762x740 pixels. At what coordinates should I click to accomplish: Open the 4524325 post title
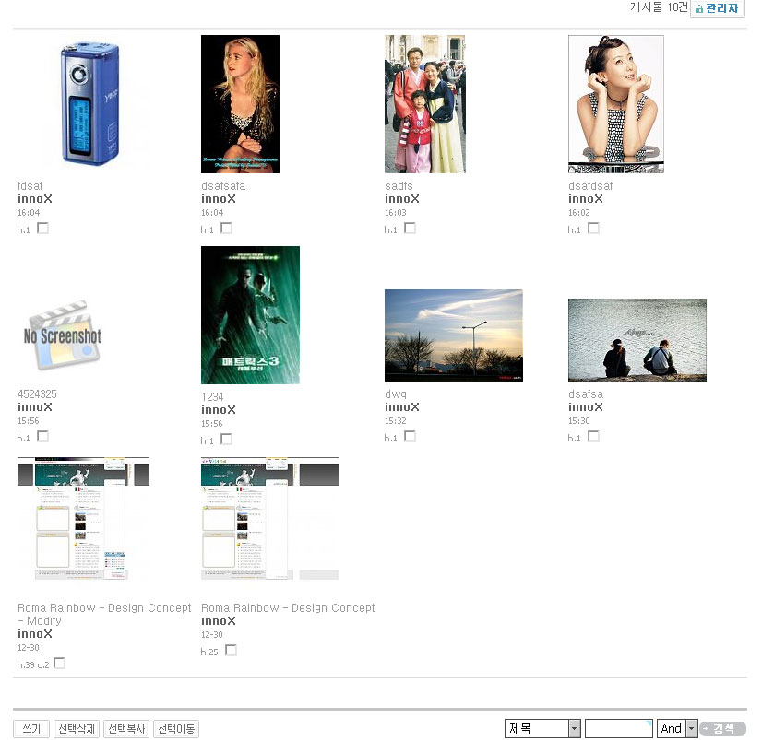pyautogui.click(x=38, y=394)
